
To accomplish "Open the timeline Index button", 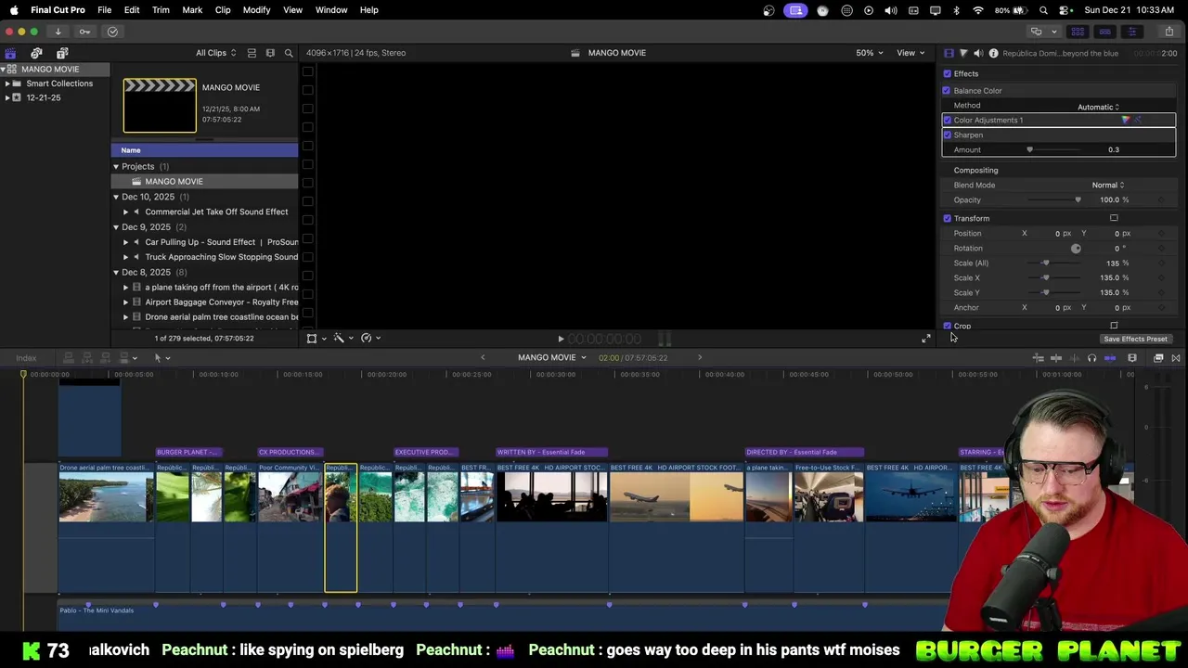I will [26, 358].
